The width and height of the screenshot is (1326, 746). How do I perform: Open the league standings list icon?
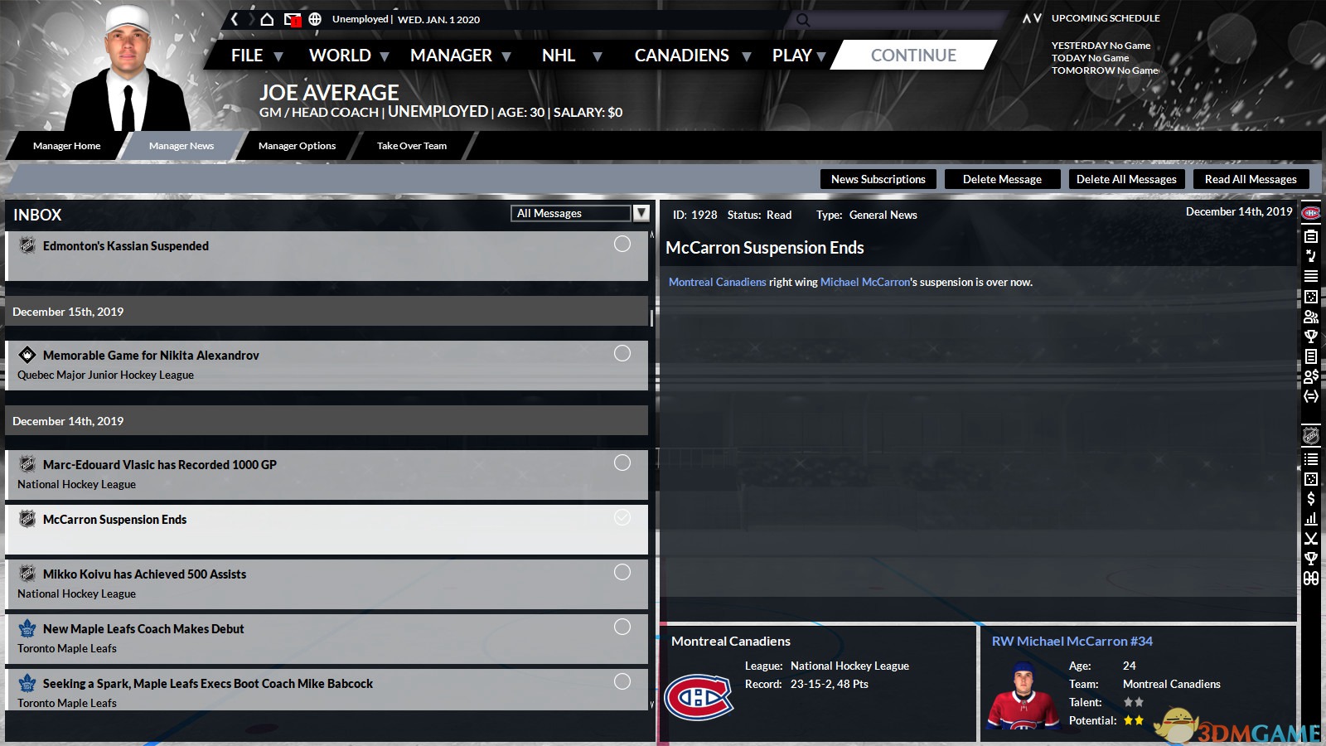1311,459
